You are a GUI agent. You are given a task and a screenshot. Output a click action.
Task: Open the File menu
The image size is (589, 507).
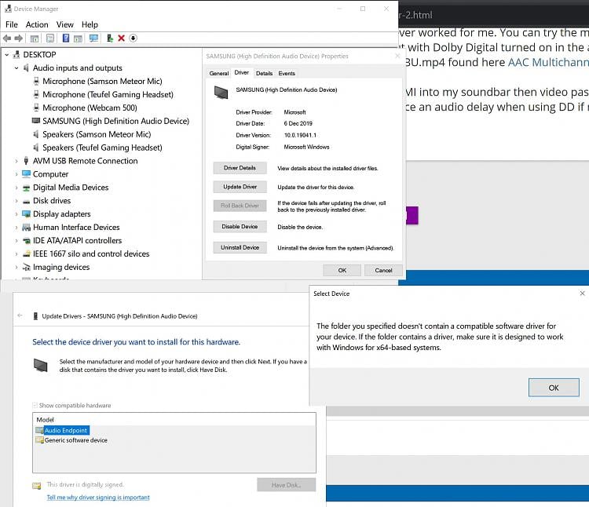(12, 24)
